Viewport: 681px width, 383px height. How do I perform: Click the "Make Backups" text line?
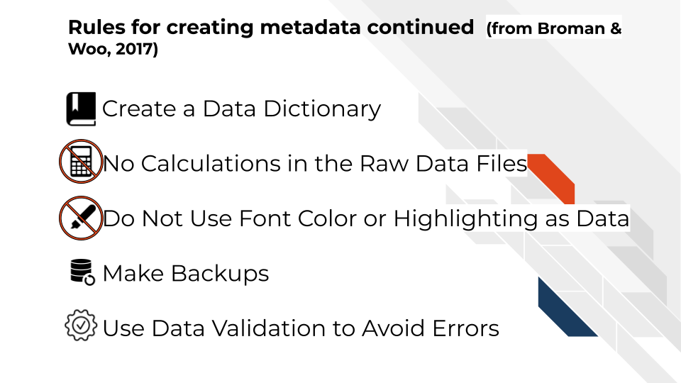click(186, 273)
